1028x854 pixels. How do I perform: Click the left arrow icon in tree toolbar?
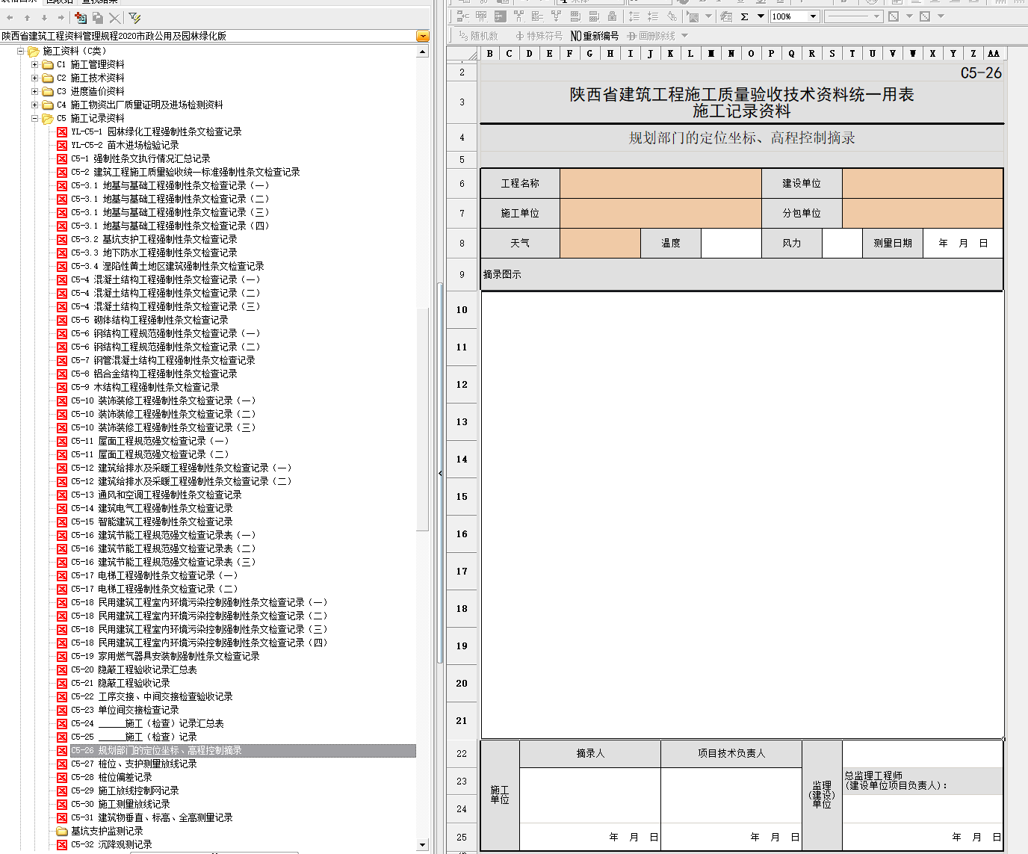pyautogui.click(x=10, y=17)
